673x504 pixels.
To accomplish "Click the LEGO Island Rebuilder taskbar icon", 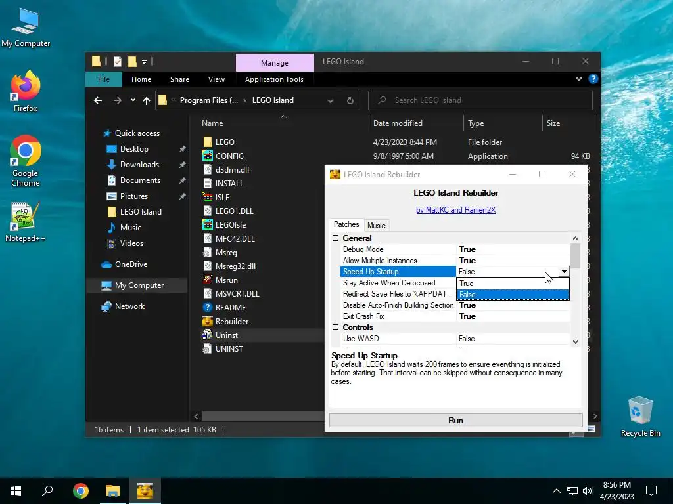I will 145,491.
